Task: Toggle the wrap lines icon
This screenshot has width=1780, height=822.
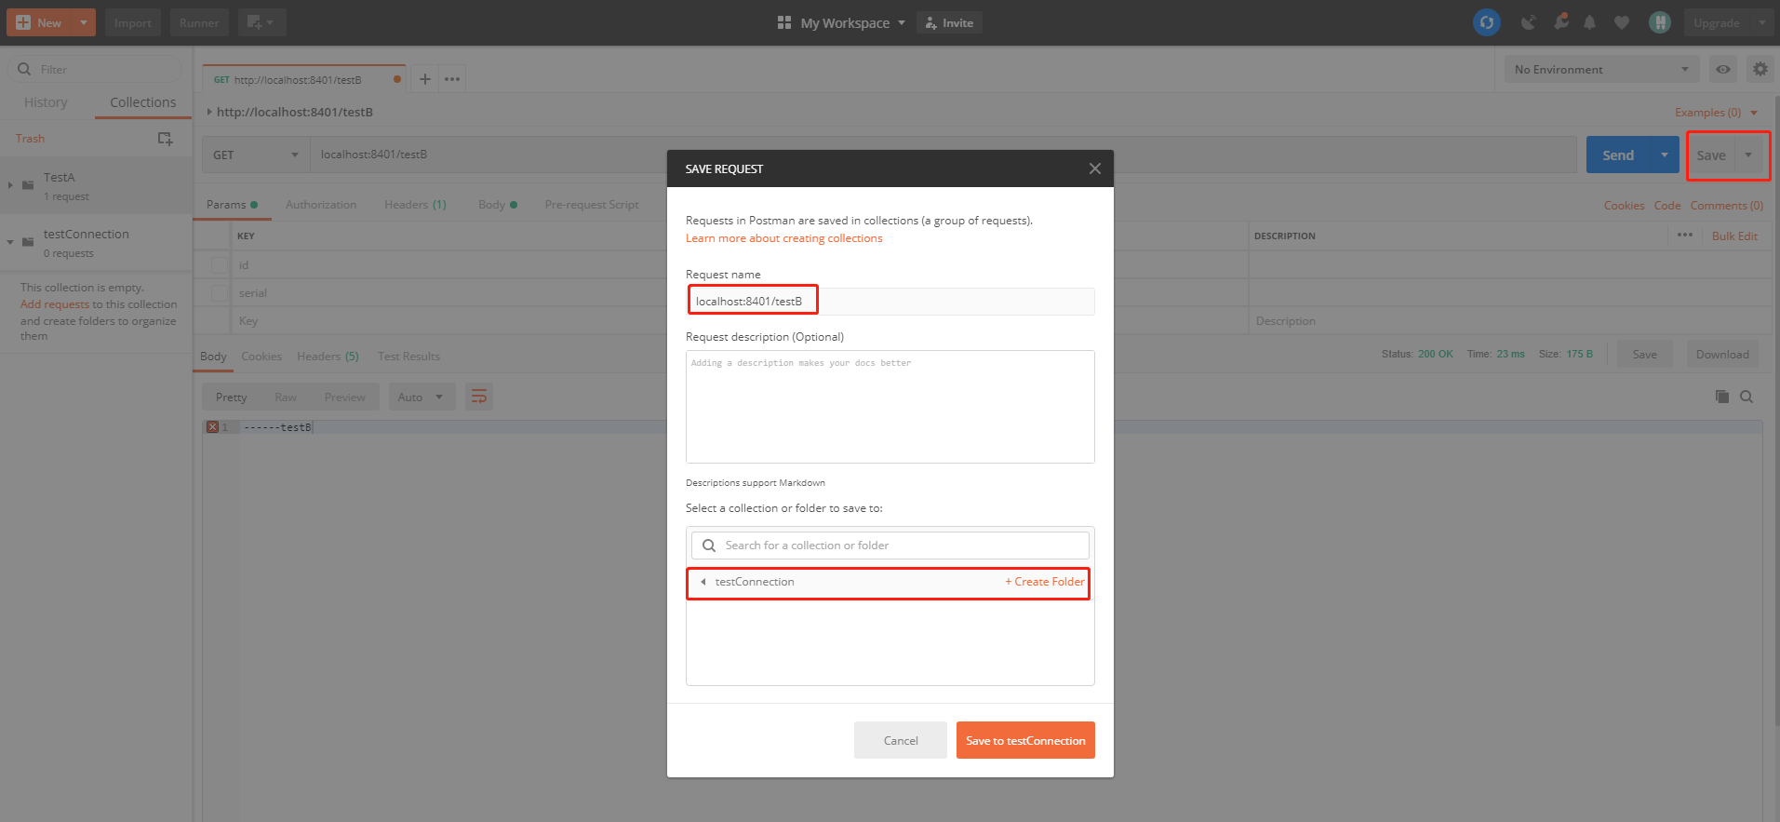Action: point(479,398)
